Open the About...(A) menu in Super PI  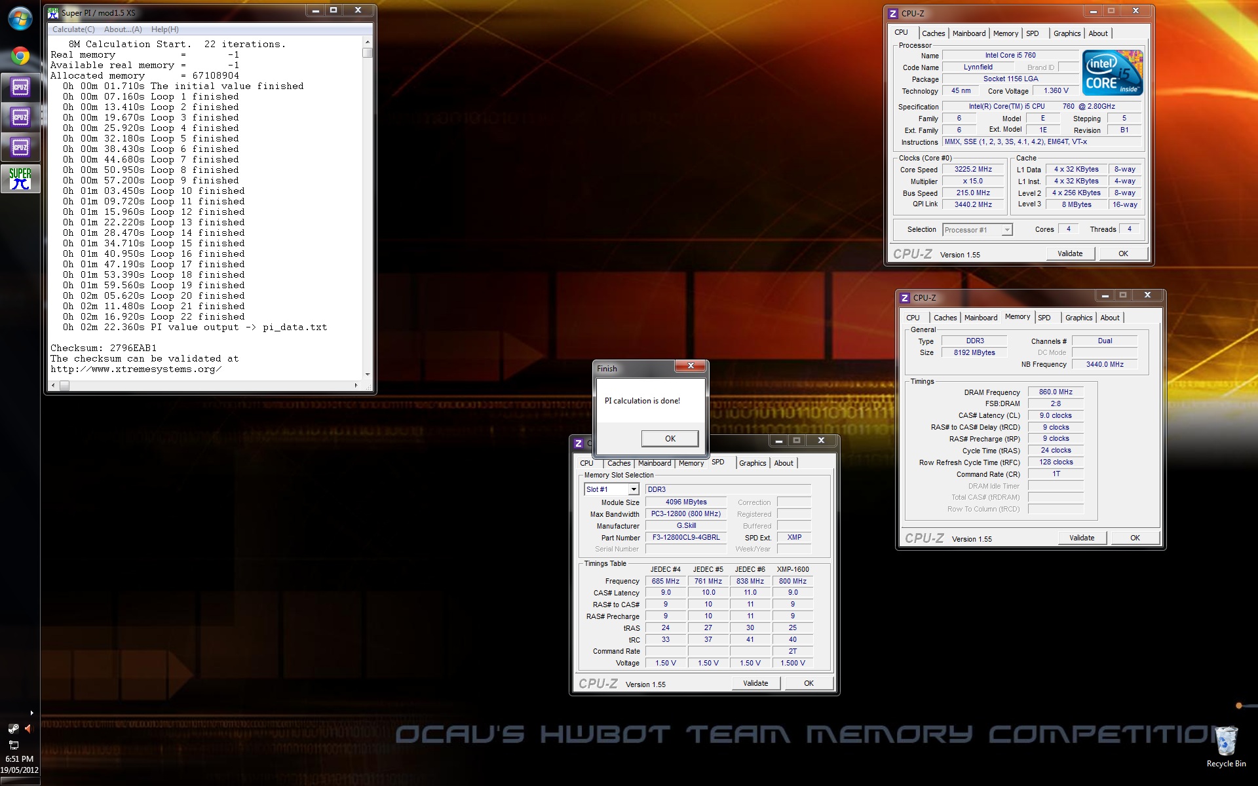123,29
